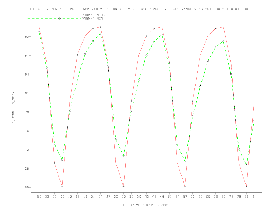Click the y-axis title F_MEAN | O_MEAN

[13, 108]
